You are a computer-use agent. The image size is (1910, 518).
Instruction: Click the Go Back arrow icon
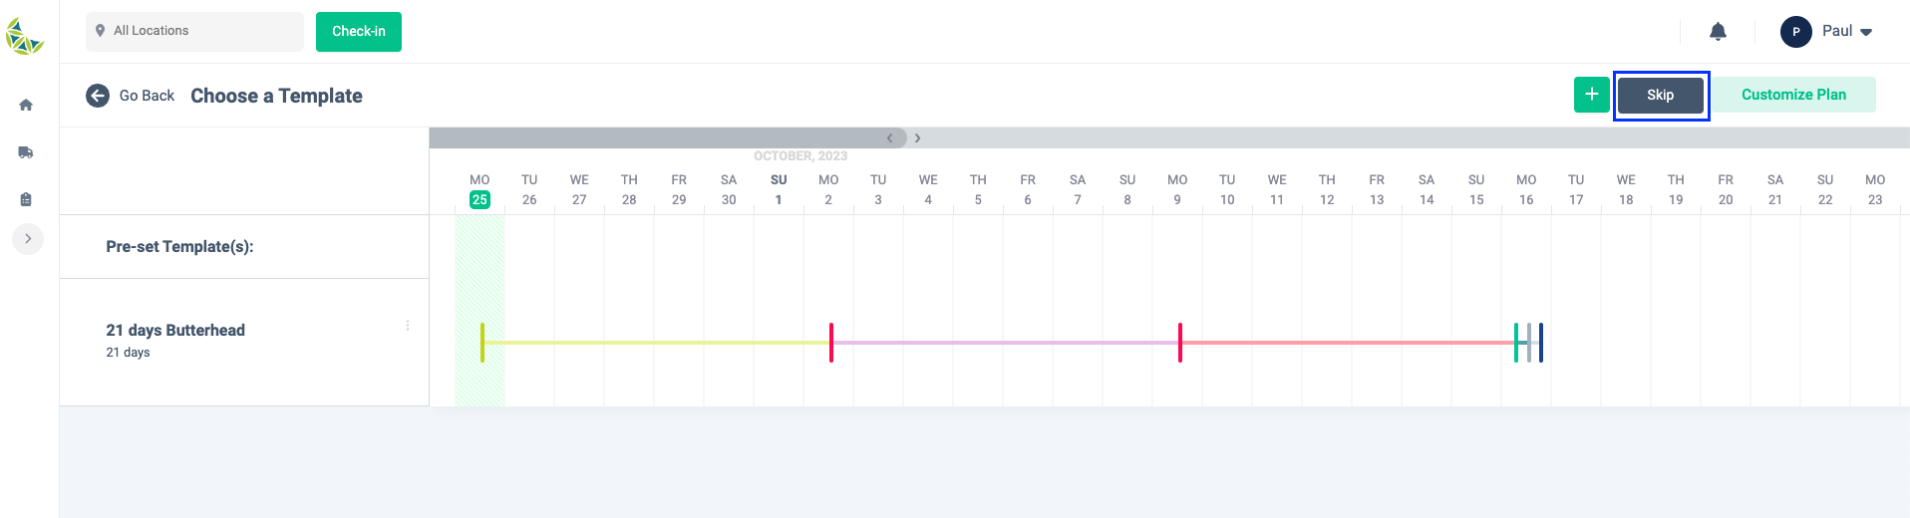tap(98, 96)
